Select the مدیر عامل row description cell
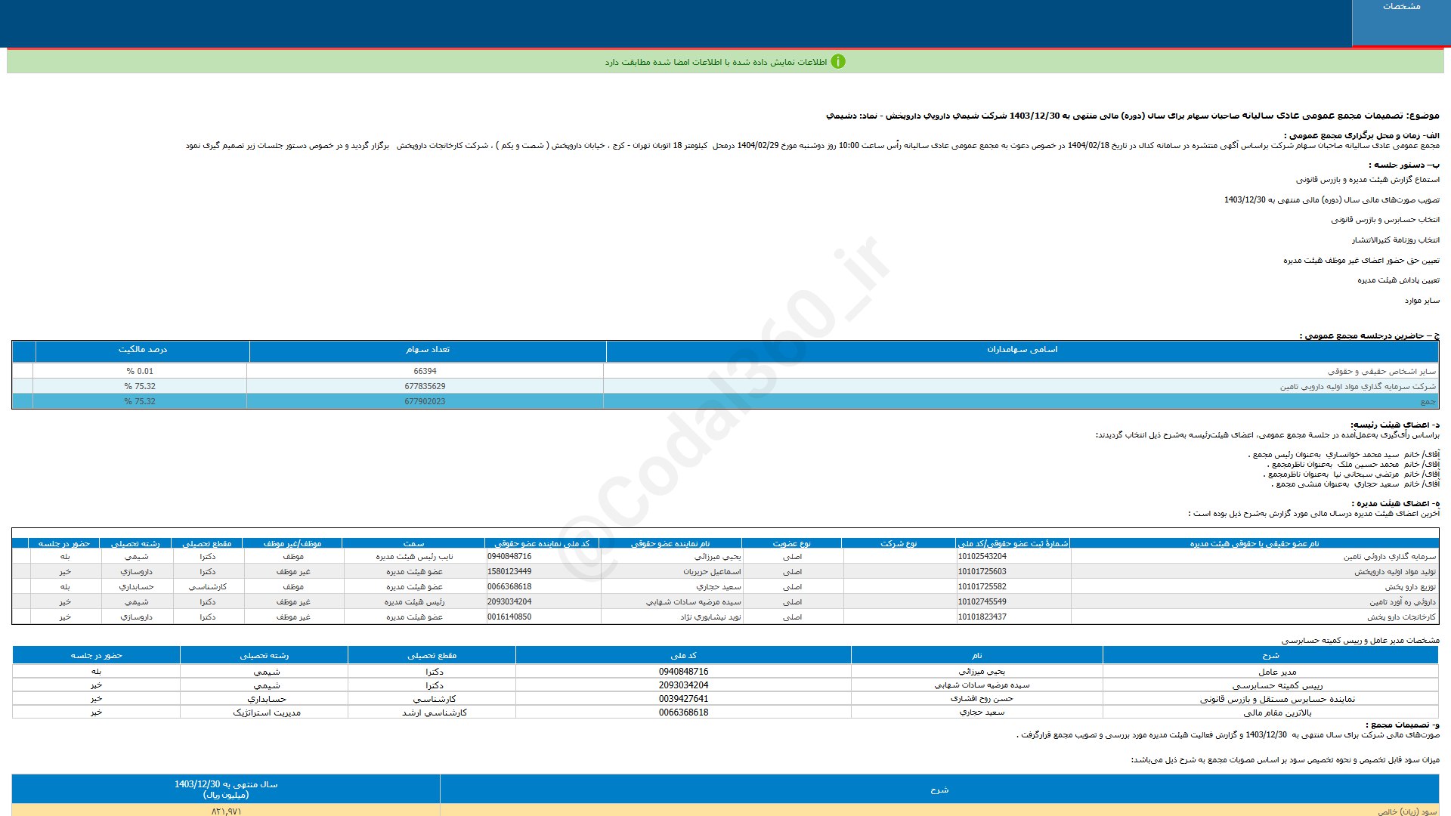 1276,672
